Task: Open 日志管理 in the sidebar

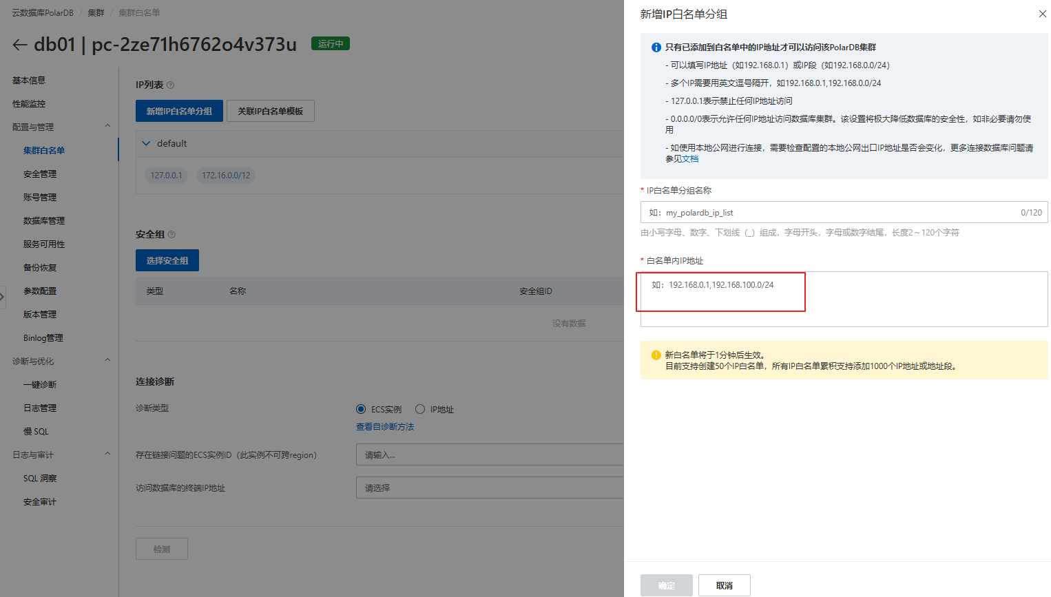Action: click(x=40, y=408)
